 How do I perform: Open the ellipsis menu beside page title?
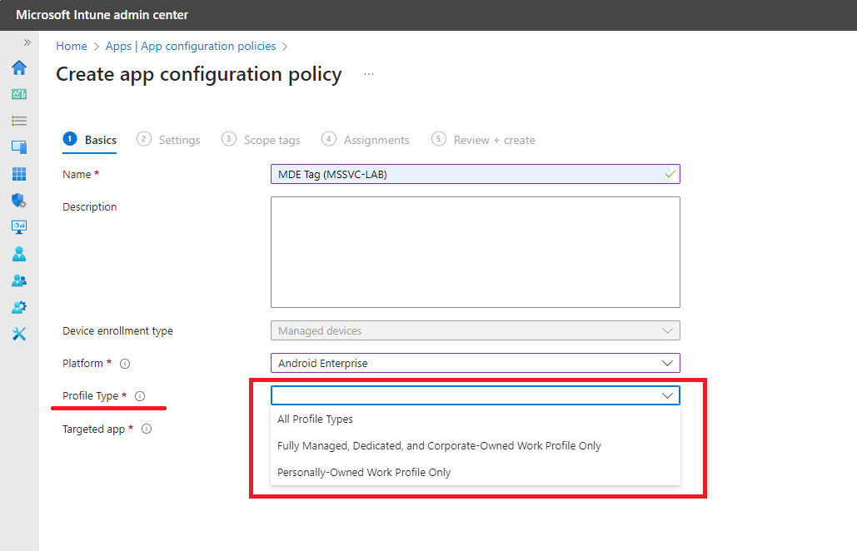(369, 74)
